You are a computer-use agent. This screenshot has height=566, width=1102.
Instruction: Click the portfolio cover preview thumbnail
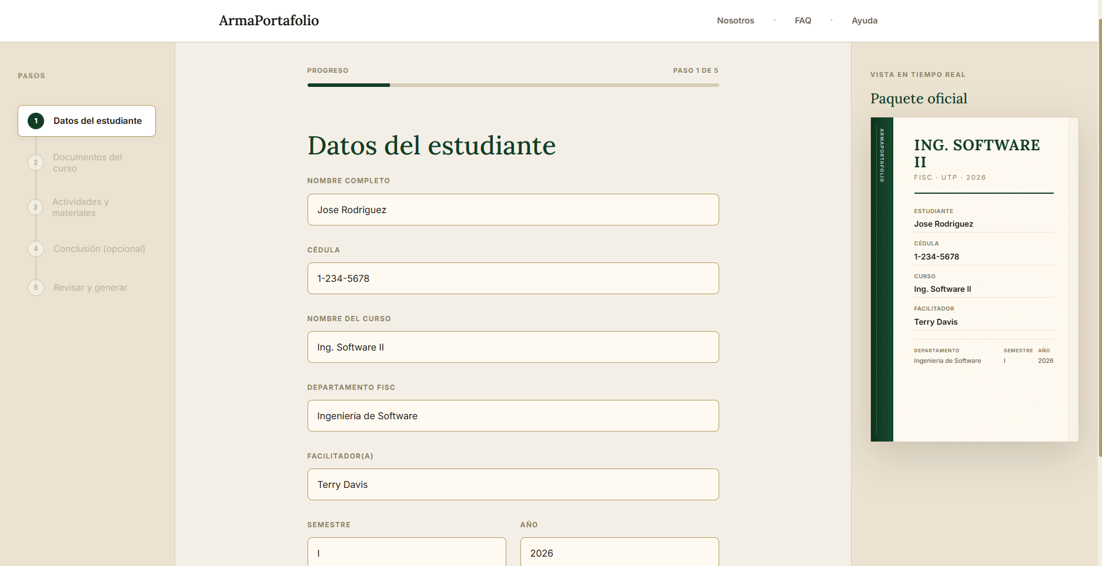(x=974, y=279)
